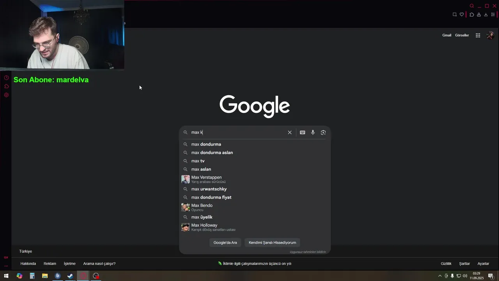The image size is (499, 281).
Task: Click the Google logo
Action: pyautogui.click(x=255, y=106)
